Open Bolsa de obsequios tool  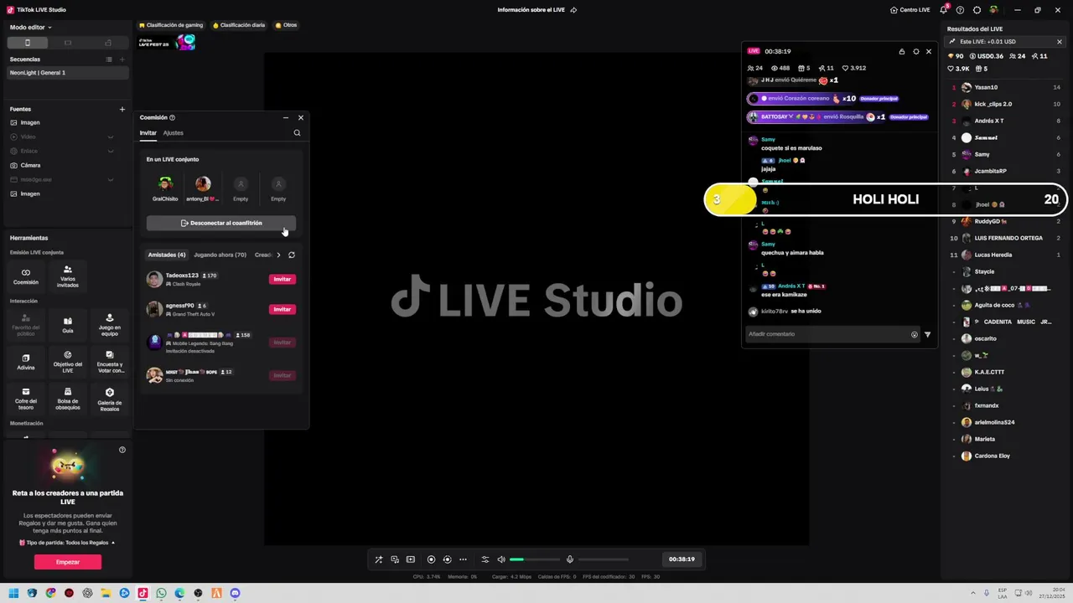(68, 398)
